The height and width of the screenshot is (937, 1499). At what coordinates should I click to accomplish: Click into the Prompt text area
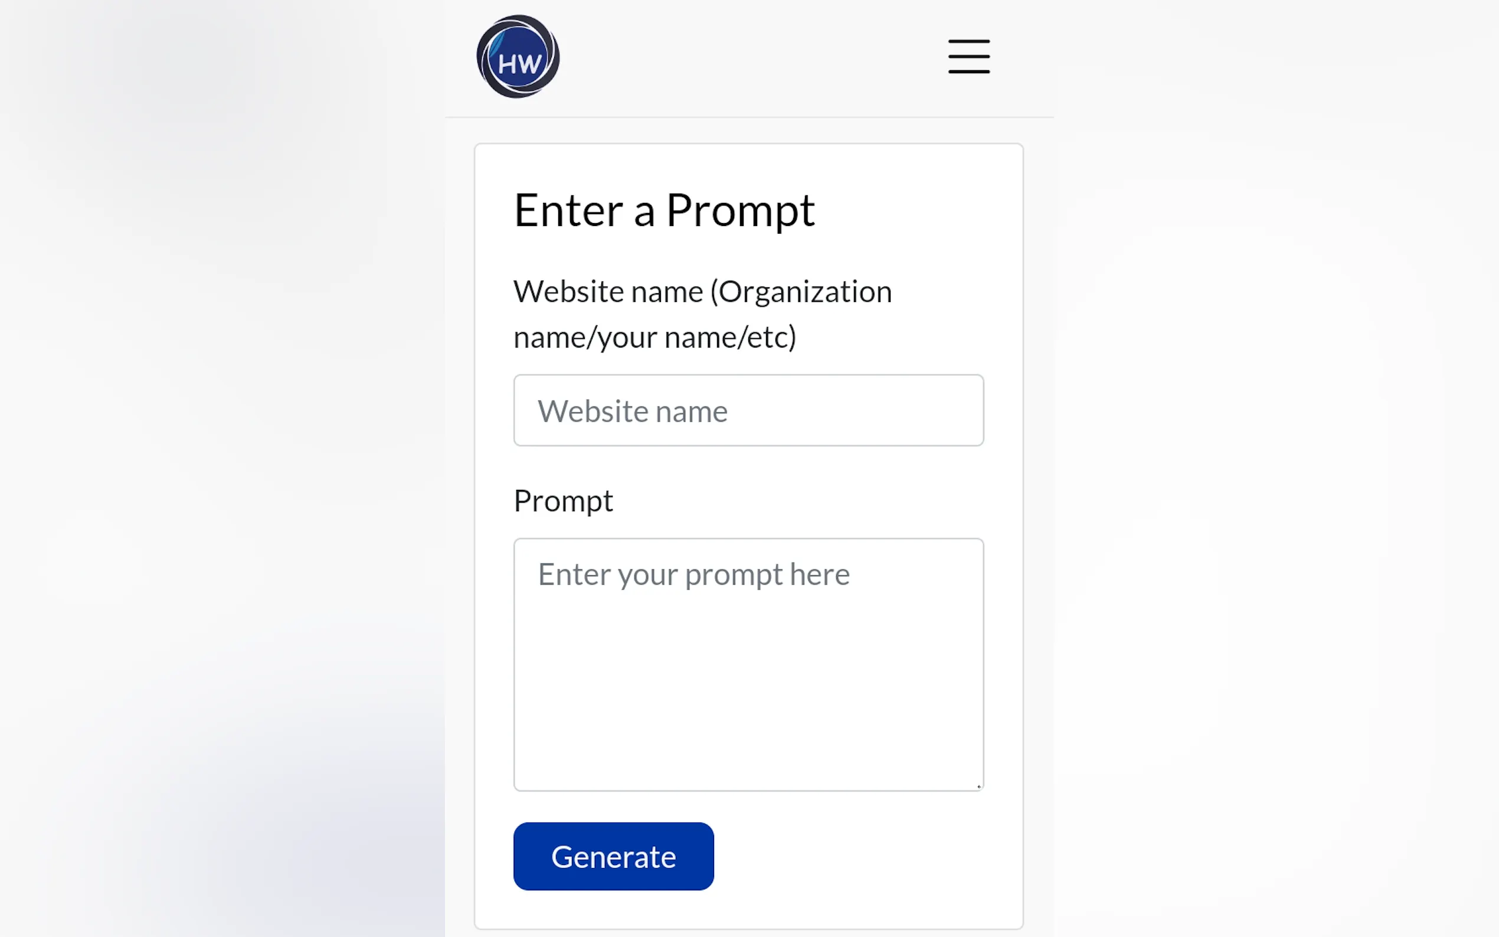748,664
